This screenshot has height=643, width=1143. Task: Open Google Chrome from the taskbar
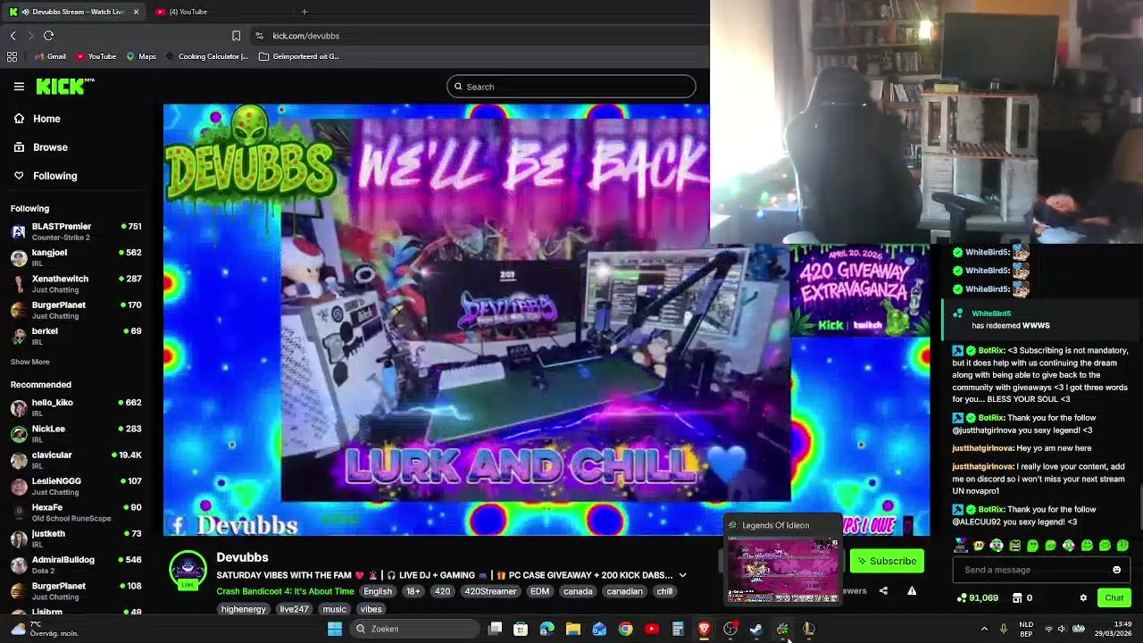(625, 629)
